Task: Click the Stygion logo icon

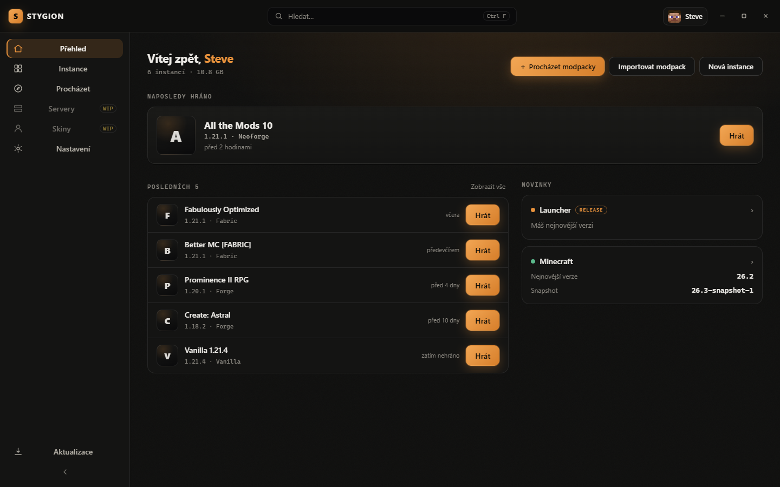Action: click(x=16, y=16)
